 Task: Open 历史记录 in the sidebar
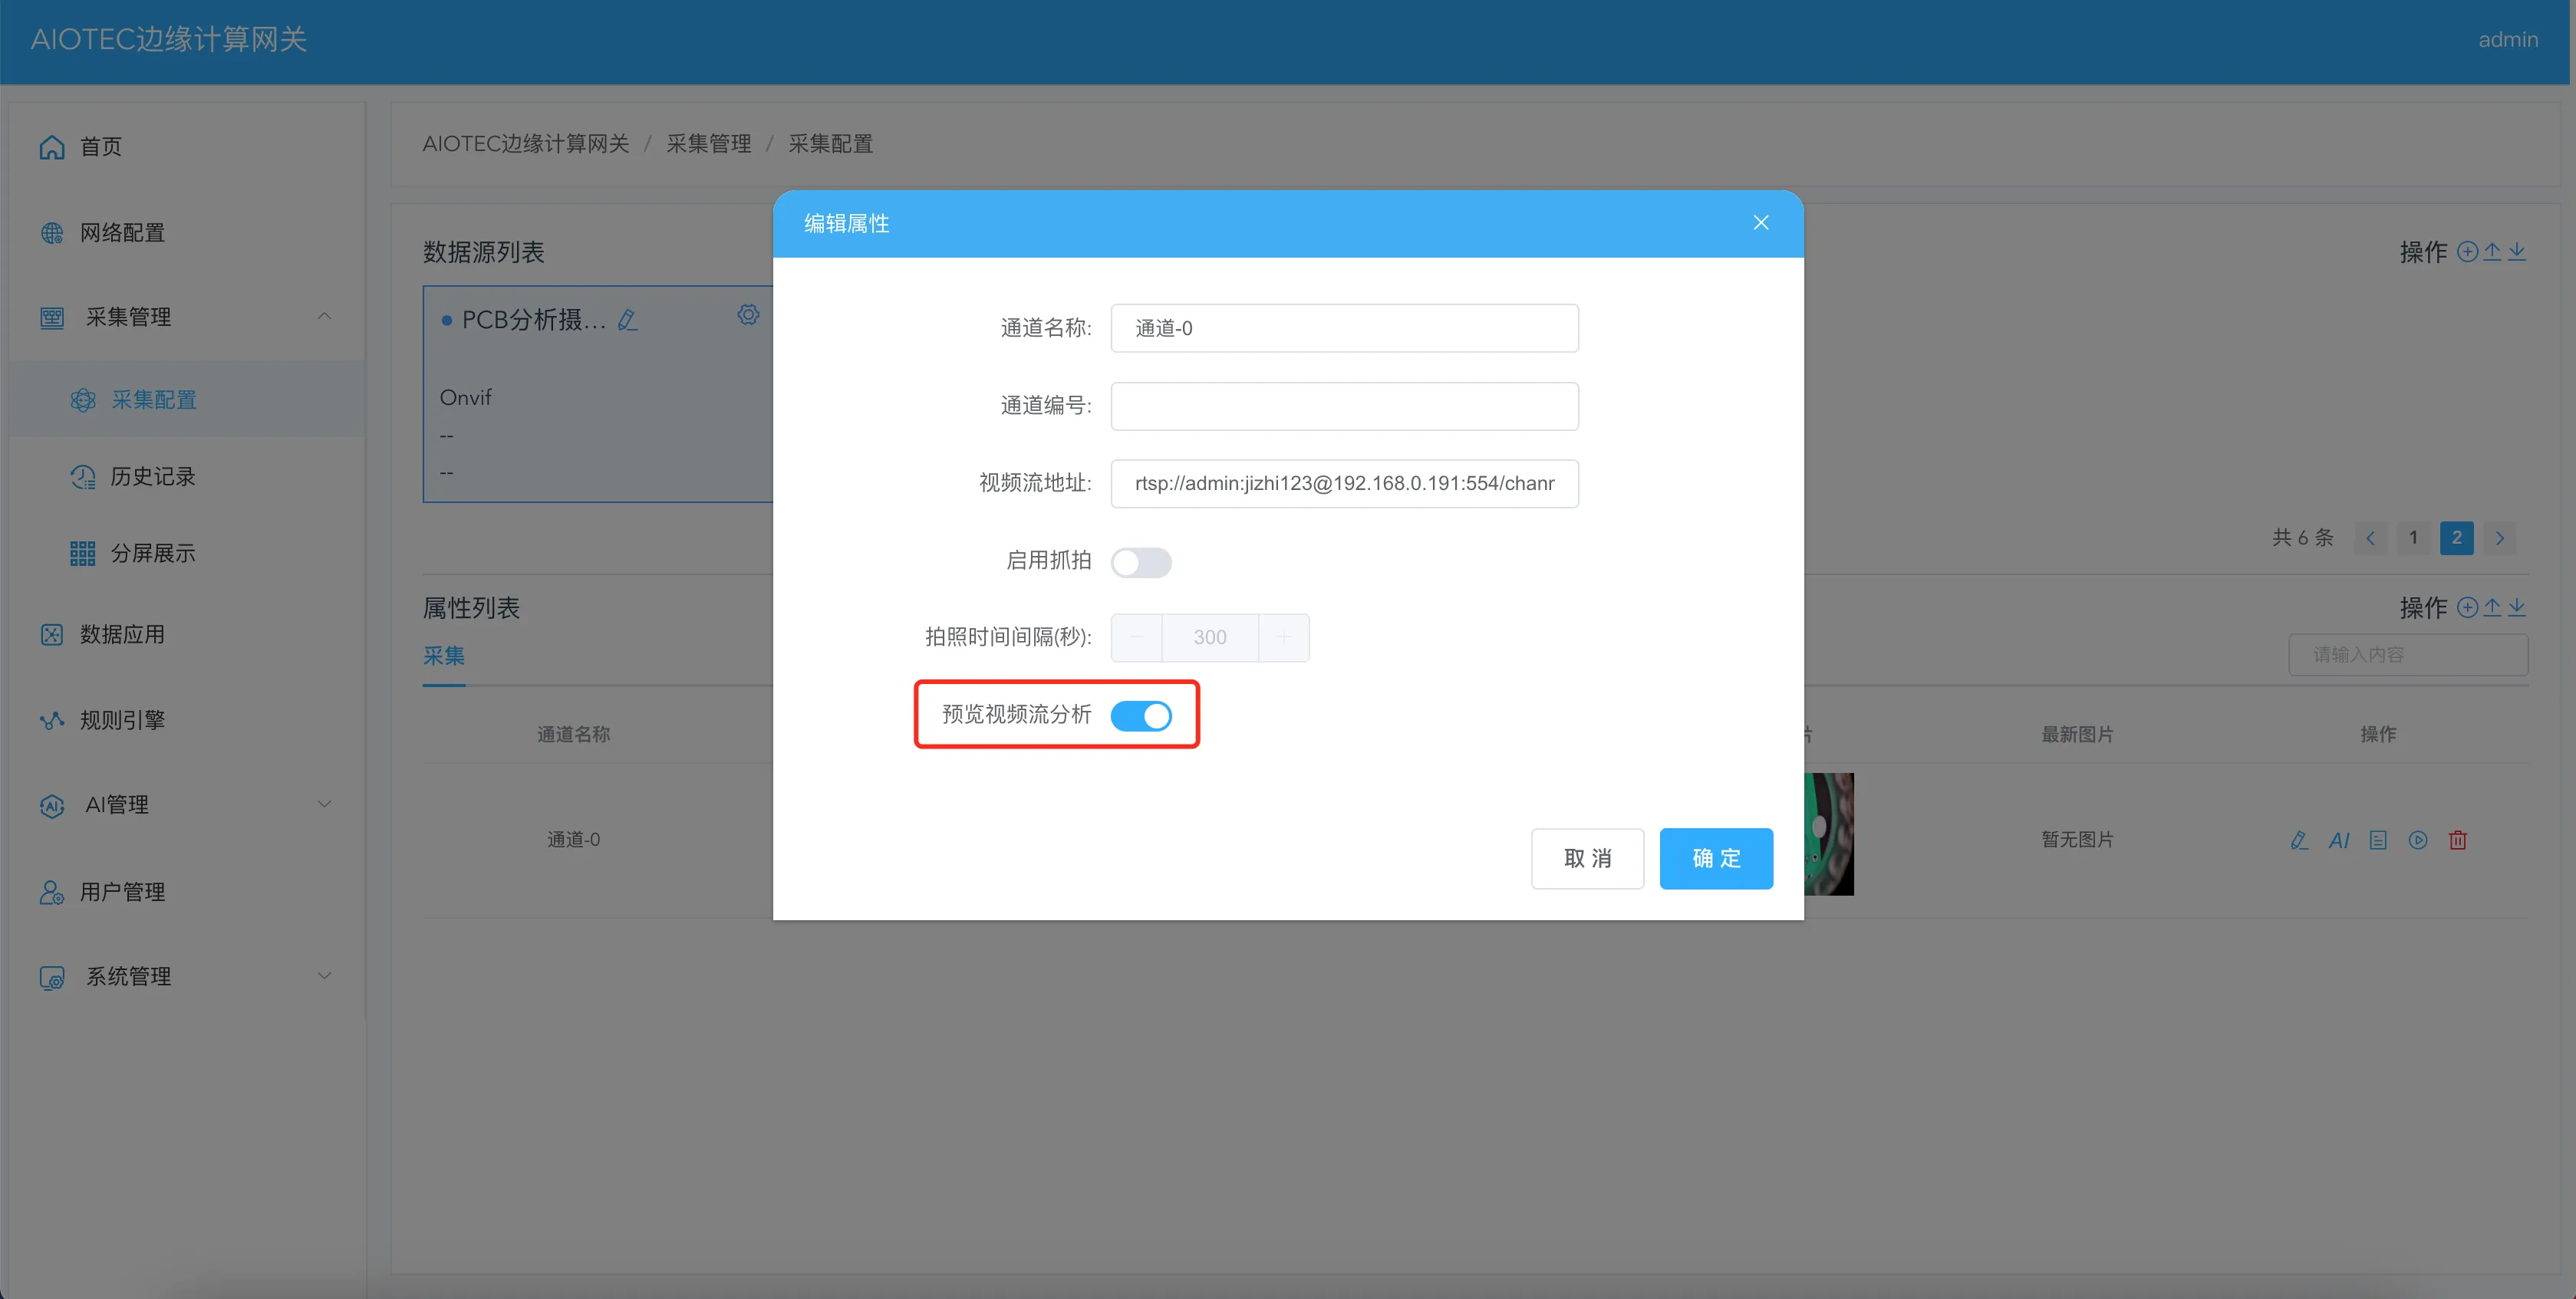pyautogui.click(x=152, y=477)
